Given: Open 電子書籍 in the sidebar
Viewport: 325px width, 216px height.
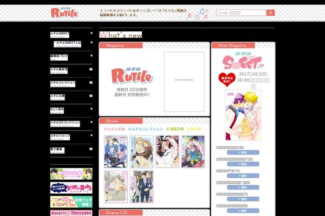Looking at the screenshot, I should pos(57,150).
